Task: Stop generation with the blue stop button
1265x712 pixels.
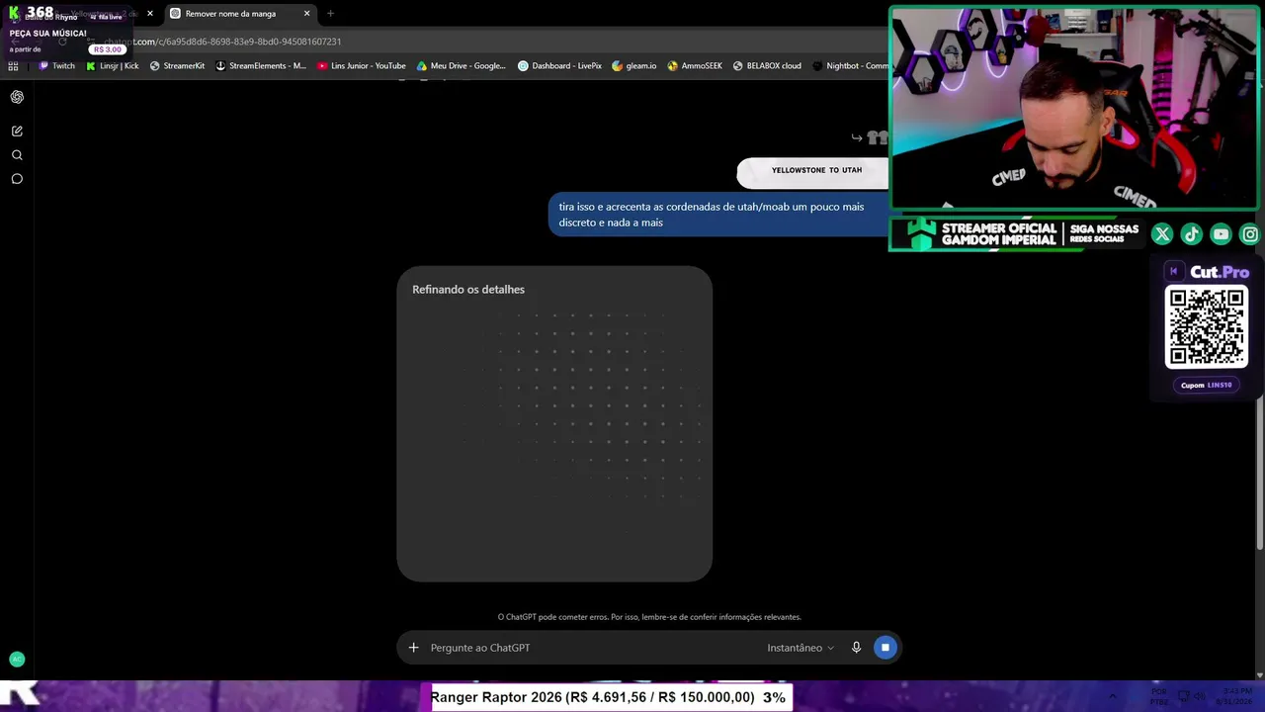Action: pos(885,648)
